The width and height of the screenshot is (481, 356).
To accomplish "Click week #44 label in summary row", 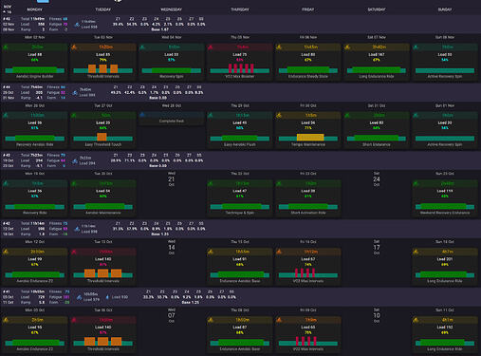I will pyautogui.click(x=7, y=87).
